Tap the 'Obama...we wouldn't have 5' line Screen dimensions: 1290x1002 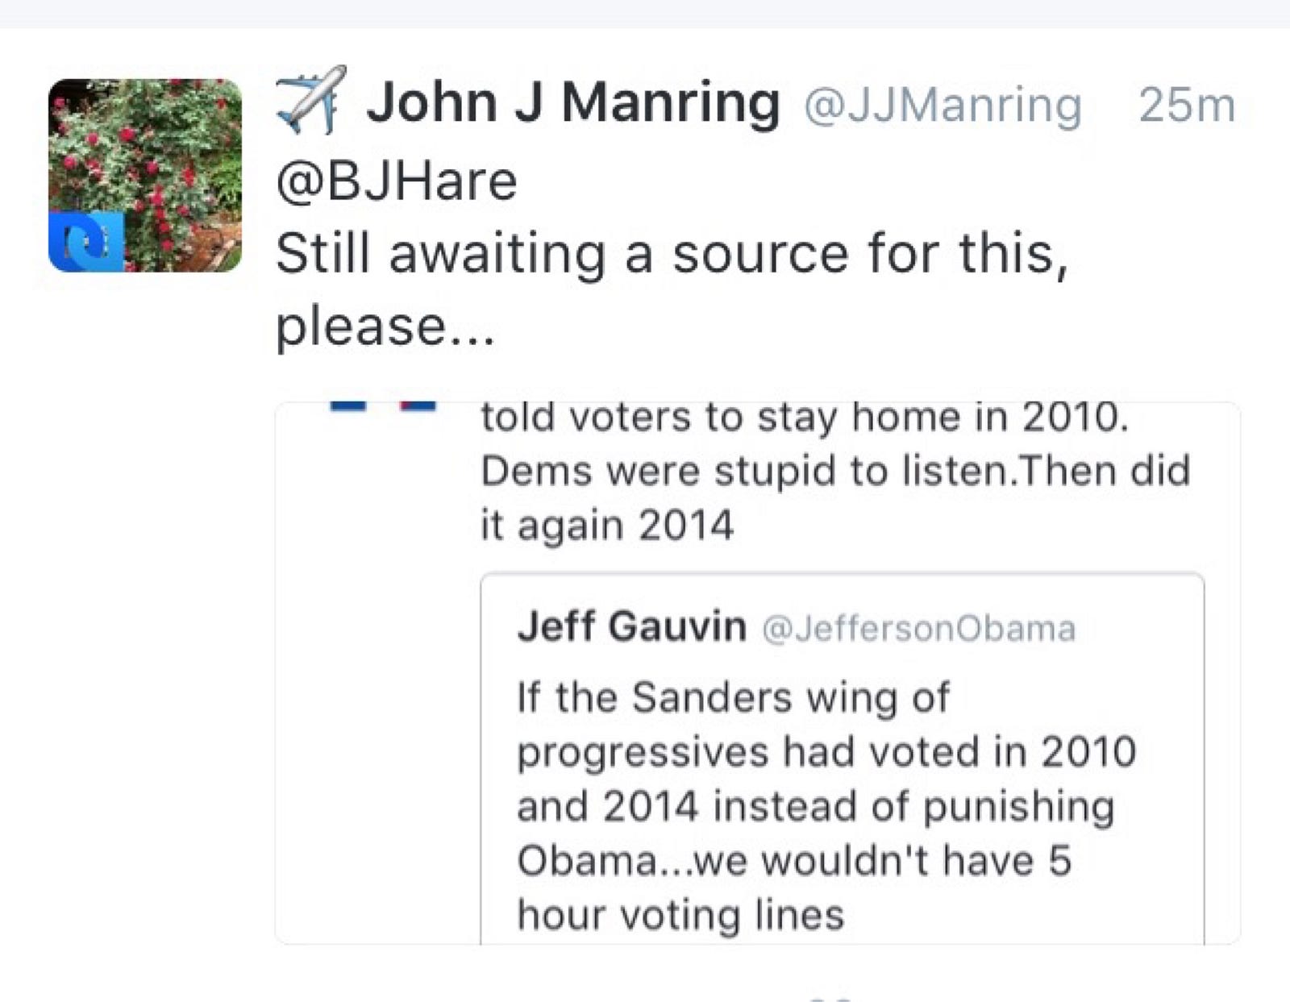794,861
